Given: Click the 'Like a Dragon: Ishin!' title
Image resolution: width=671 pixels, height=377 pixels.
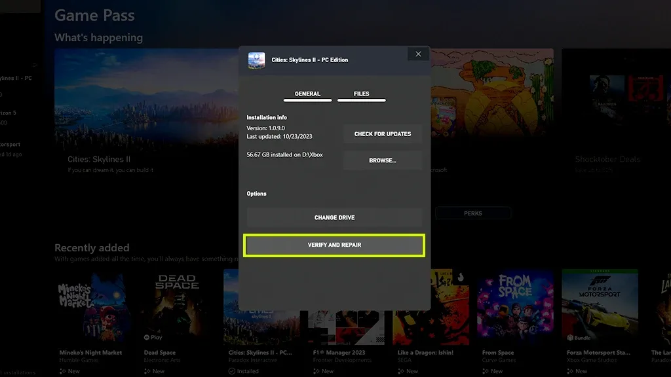Looking at the screenshot, I should click(x=425, y=353).
